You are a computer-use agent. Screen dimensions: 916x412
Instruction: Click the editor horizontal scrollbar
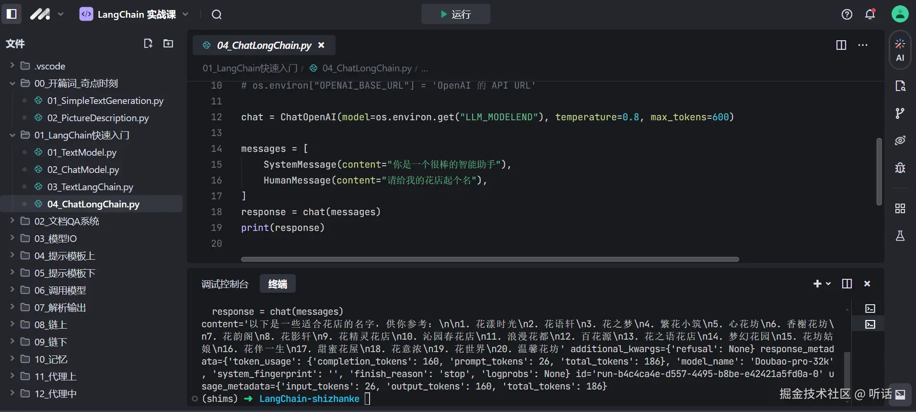490,259
